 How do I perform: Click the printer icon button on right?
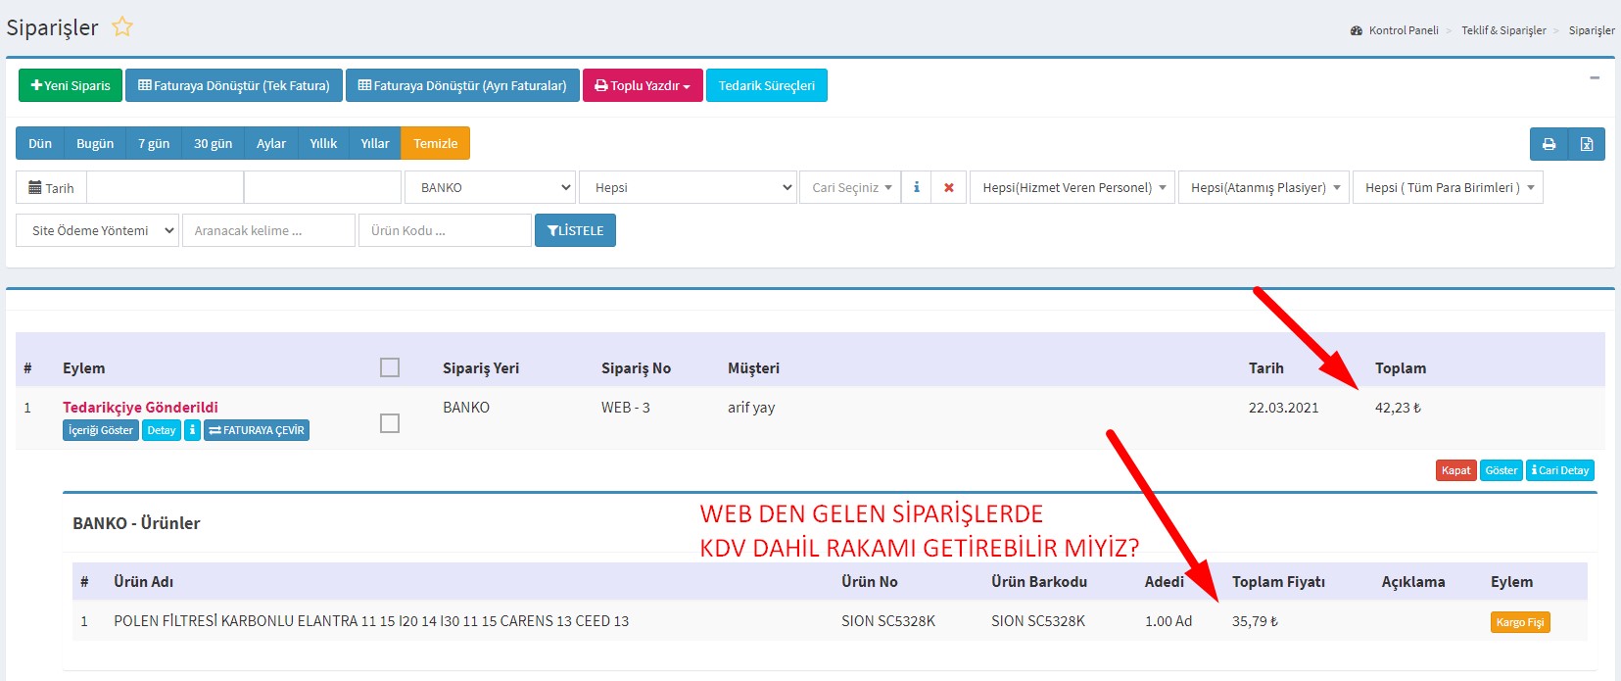click(x=1549, y=144)
